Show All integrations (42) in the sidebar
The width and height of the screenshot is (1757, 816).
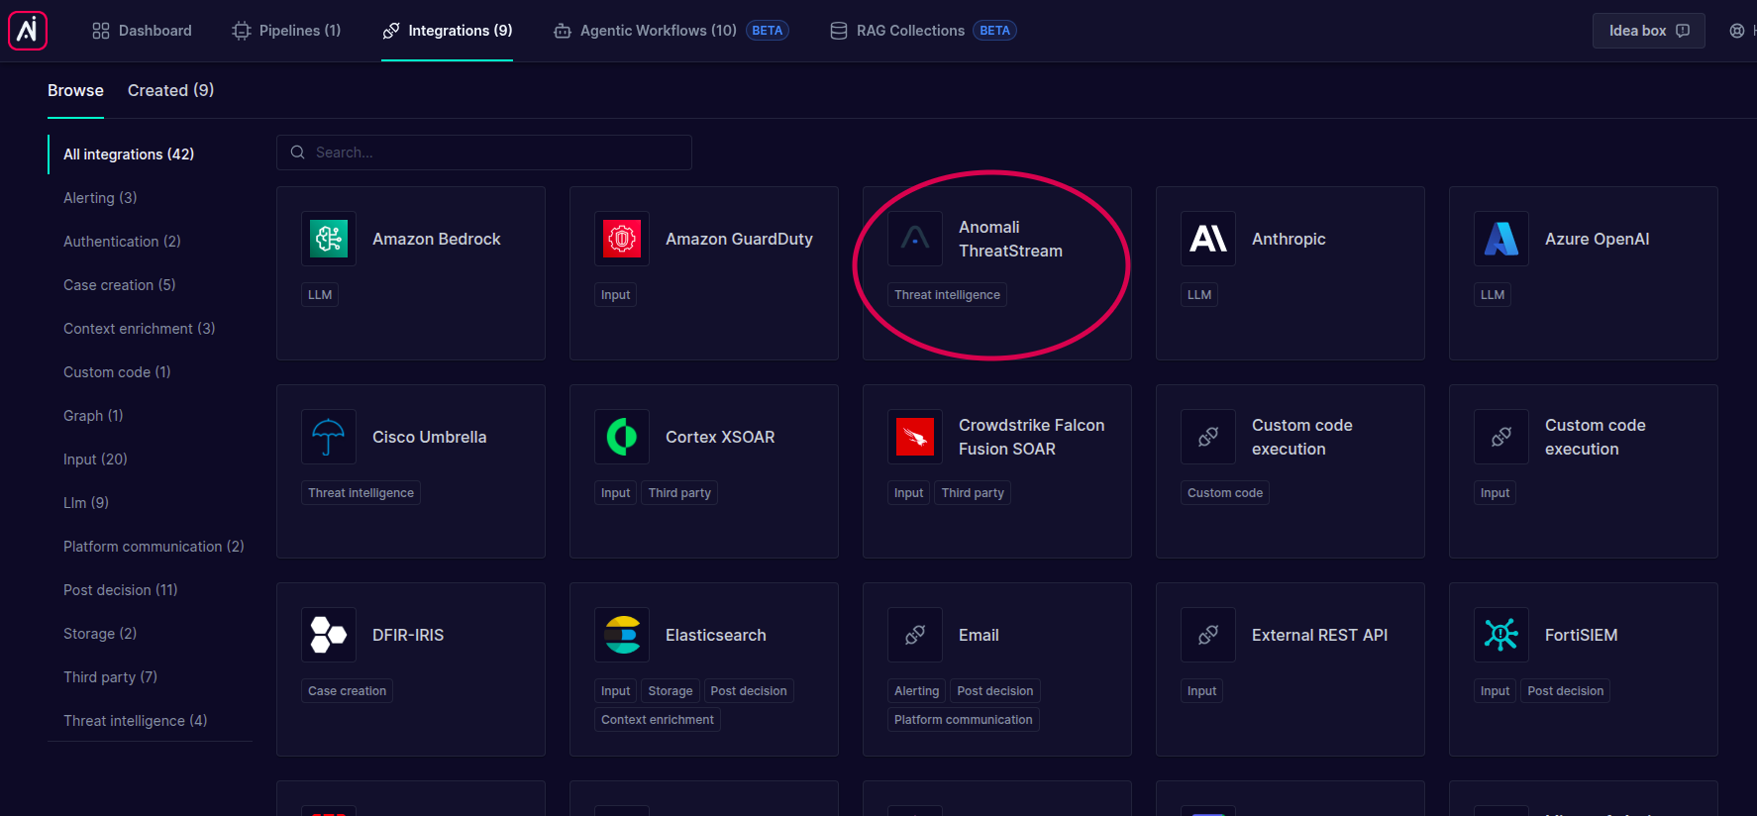(x=129, y=154)
